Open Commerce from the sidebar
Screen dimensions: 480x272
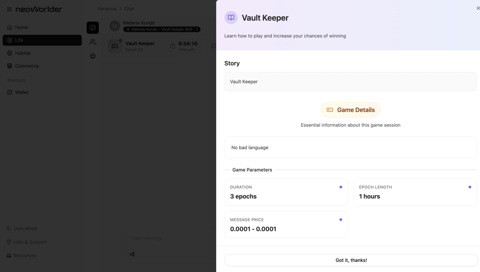27,66
